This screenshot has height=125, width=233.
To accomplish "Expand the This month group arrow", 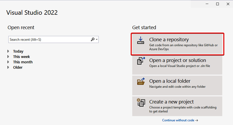I will pos(8,62).
